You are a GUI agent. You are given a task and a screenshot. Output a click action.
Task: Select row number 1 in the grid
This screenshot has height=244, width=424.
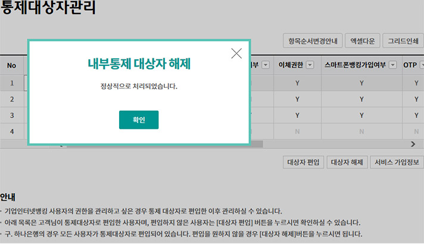point(11,84)
